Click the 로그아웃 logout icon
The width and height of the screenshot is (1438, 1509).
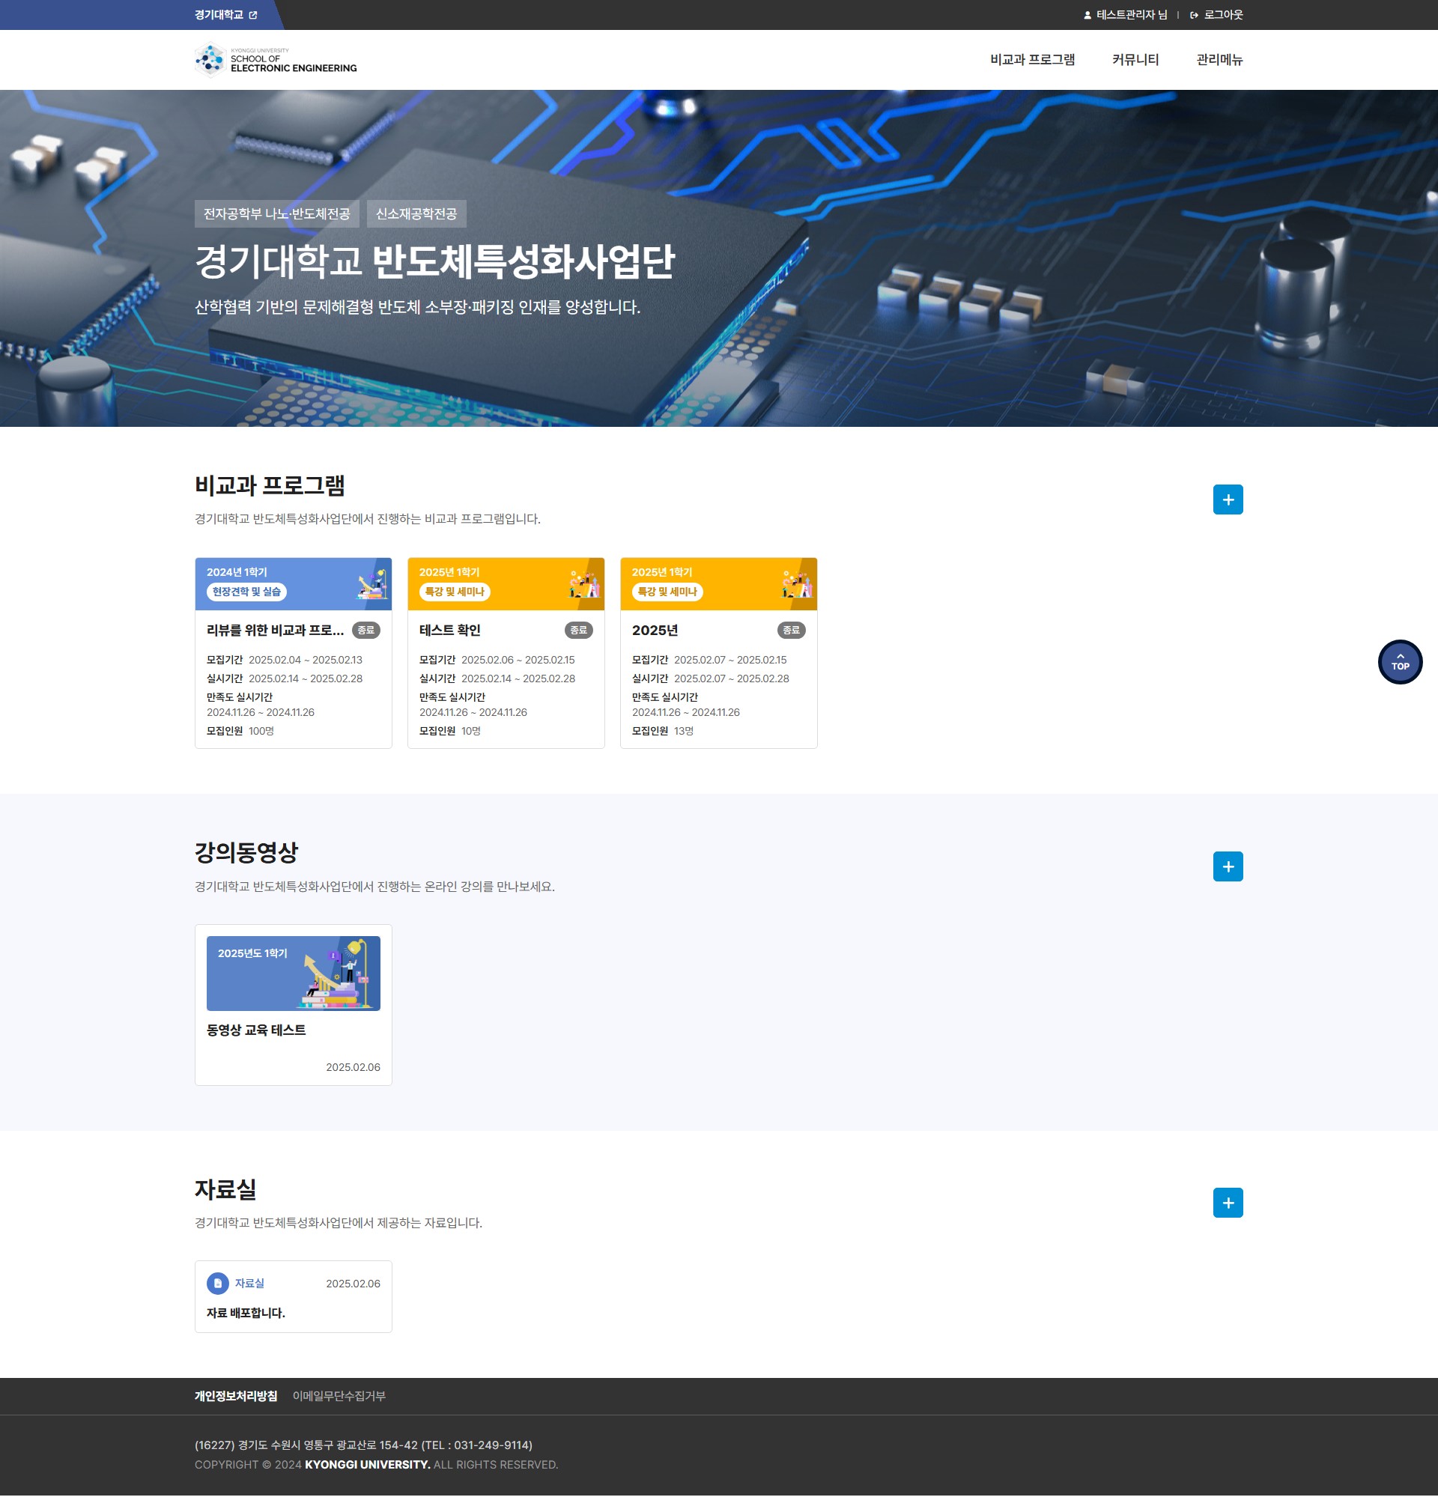click(1194, 15)
